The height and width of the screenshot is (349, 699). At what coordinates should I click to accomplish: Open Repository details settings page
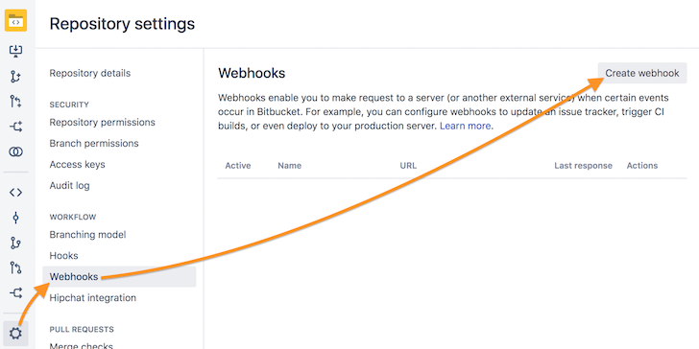click(90, 73)
